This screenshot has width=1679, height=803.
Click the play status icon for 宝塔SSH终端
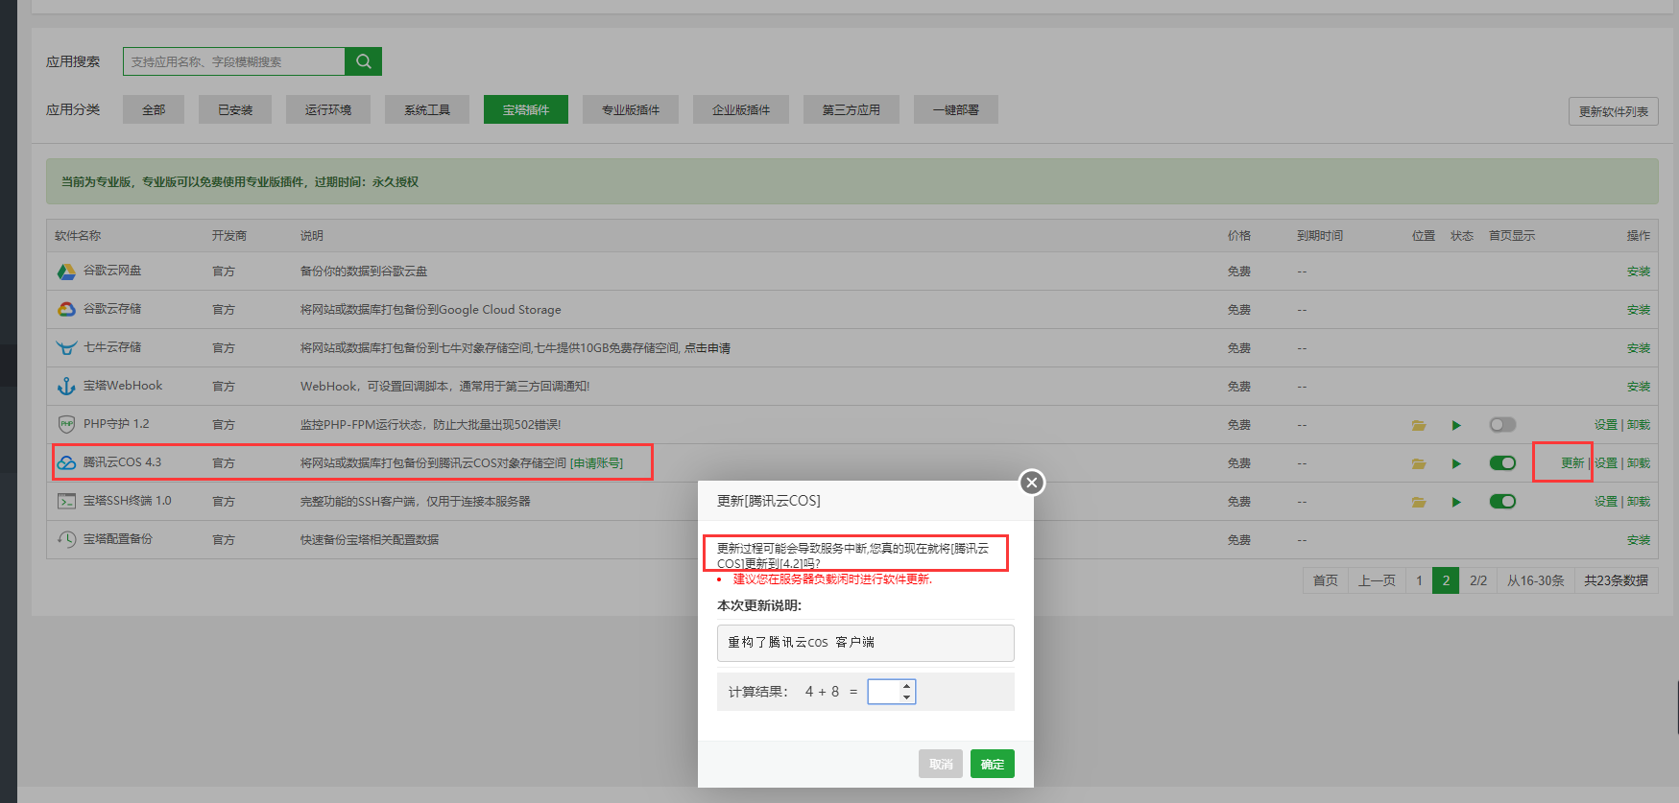tap(1456, 502)
